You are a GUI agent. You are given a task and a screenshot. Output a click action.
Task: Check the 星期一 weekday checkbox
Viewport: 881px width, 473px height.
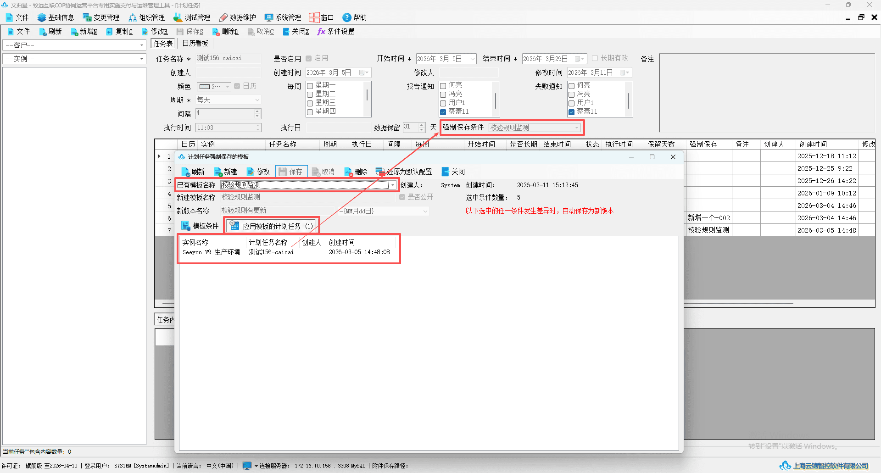coord(310,86)
